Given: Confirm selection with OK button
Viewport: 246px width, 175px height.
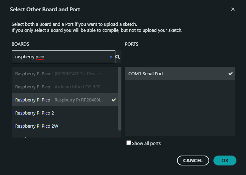Looking at the screenshot, I should pos(225,161).
